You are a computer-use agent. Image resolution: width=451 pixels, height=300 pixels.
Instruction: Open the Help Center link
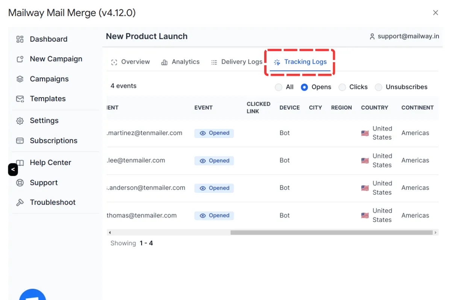[x=50, y=162]
